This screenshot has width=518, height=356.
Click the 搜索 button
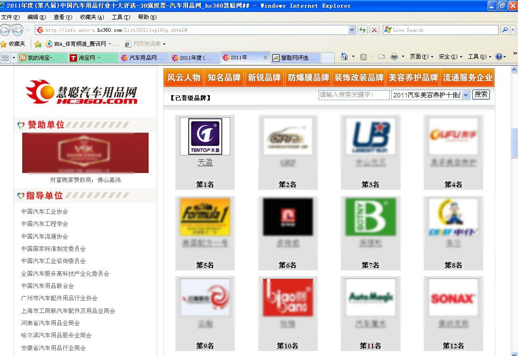(481, 95)
